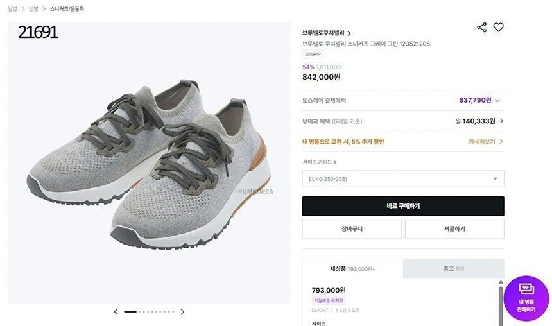This screenshot has height=326, width=552.
Task: Open the EU40(250-255) size dropdown
Action: 403,179
